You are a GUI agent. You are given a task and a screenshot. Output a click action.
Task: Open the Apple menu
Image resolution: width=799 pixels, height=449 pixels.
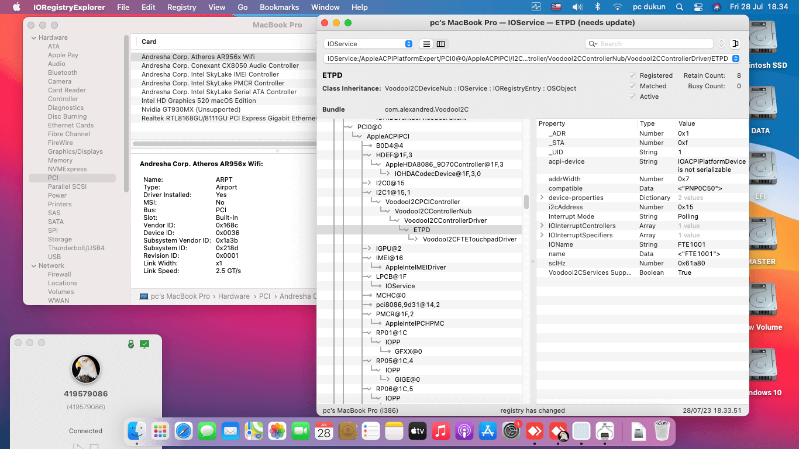tap(16, 7)
